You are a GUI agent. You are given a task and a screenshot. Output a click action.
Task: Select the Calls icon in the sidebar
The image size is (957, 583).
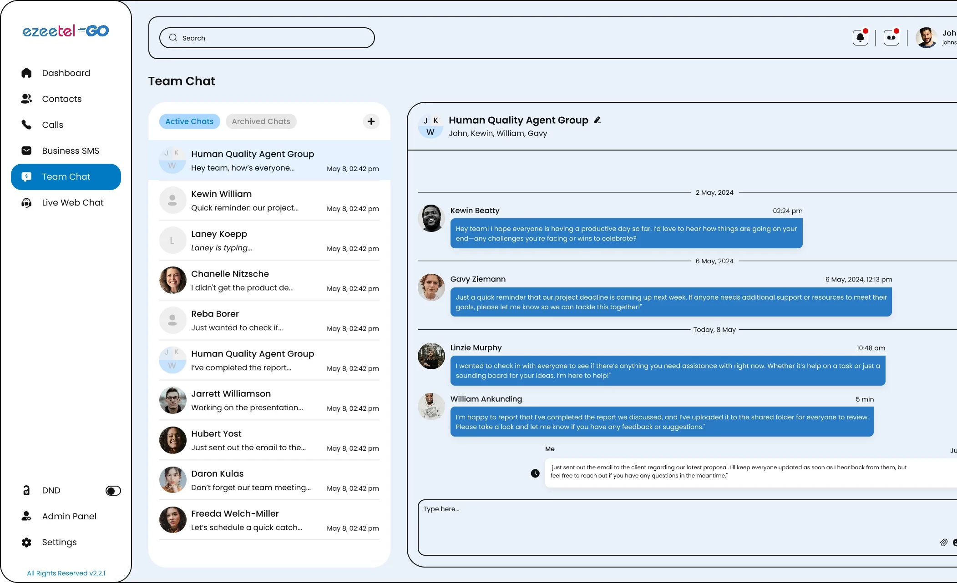[x=26, y=125]
